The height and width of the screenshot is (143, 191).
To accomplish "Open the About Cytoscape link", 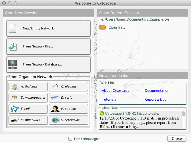I will [116, 91].
